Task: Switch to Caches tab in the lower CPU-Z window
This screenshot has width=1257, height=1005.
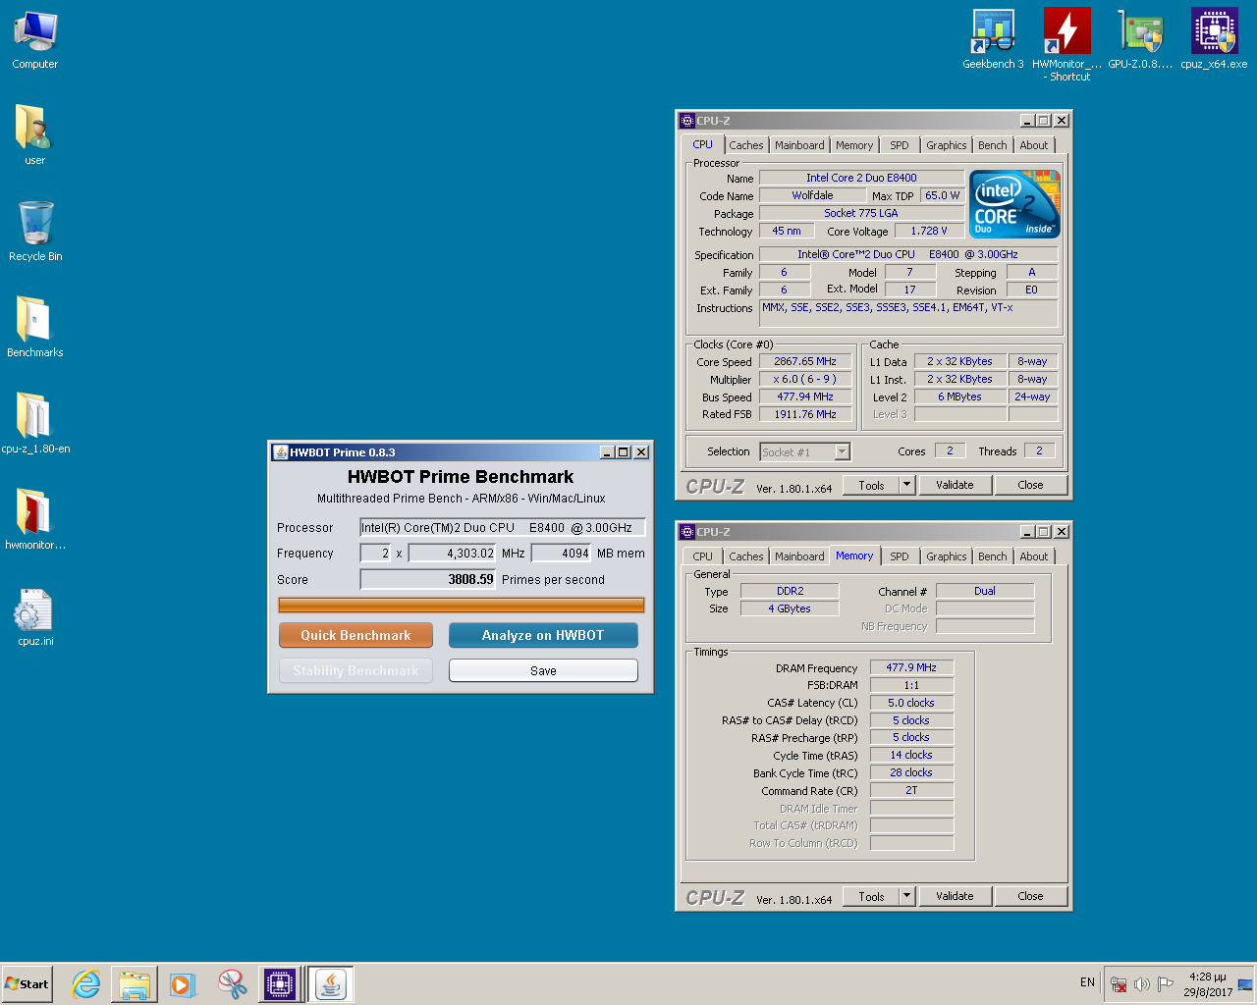Action: [x=746, y=556]
